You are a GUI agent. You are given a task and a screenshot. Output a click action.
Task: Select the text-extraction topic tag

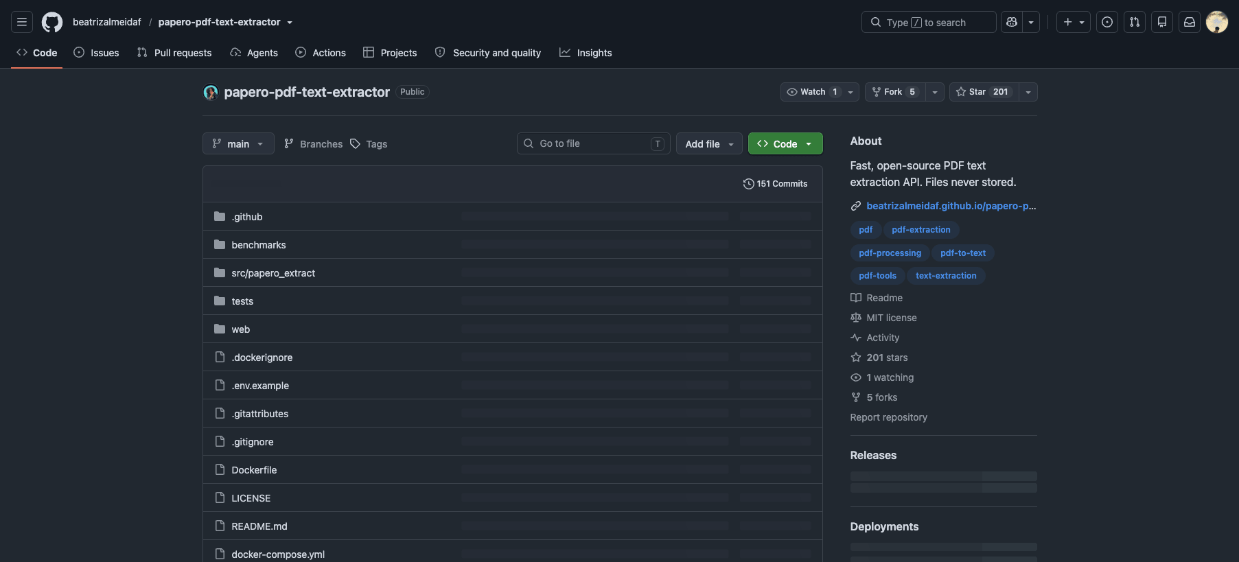click(x=946, y=276)
